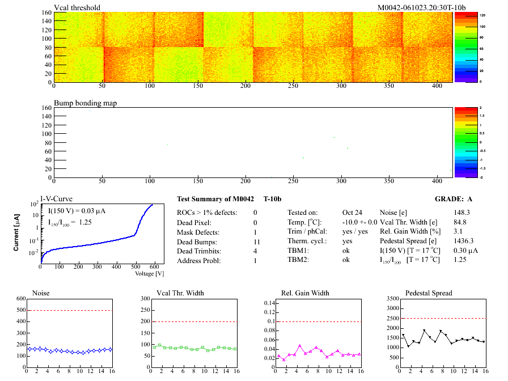Click the "Rel. Gain Width" title above magenta chart
Image resolution: width=508 pixels, height=381 pixels.
305,293
